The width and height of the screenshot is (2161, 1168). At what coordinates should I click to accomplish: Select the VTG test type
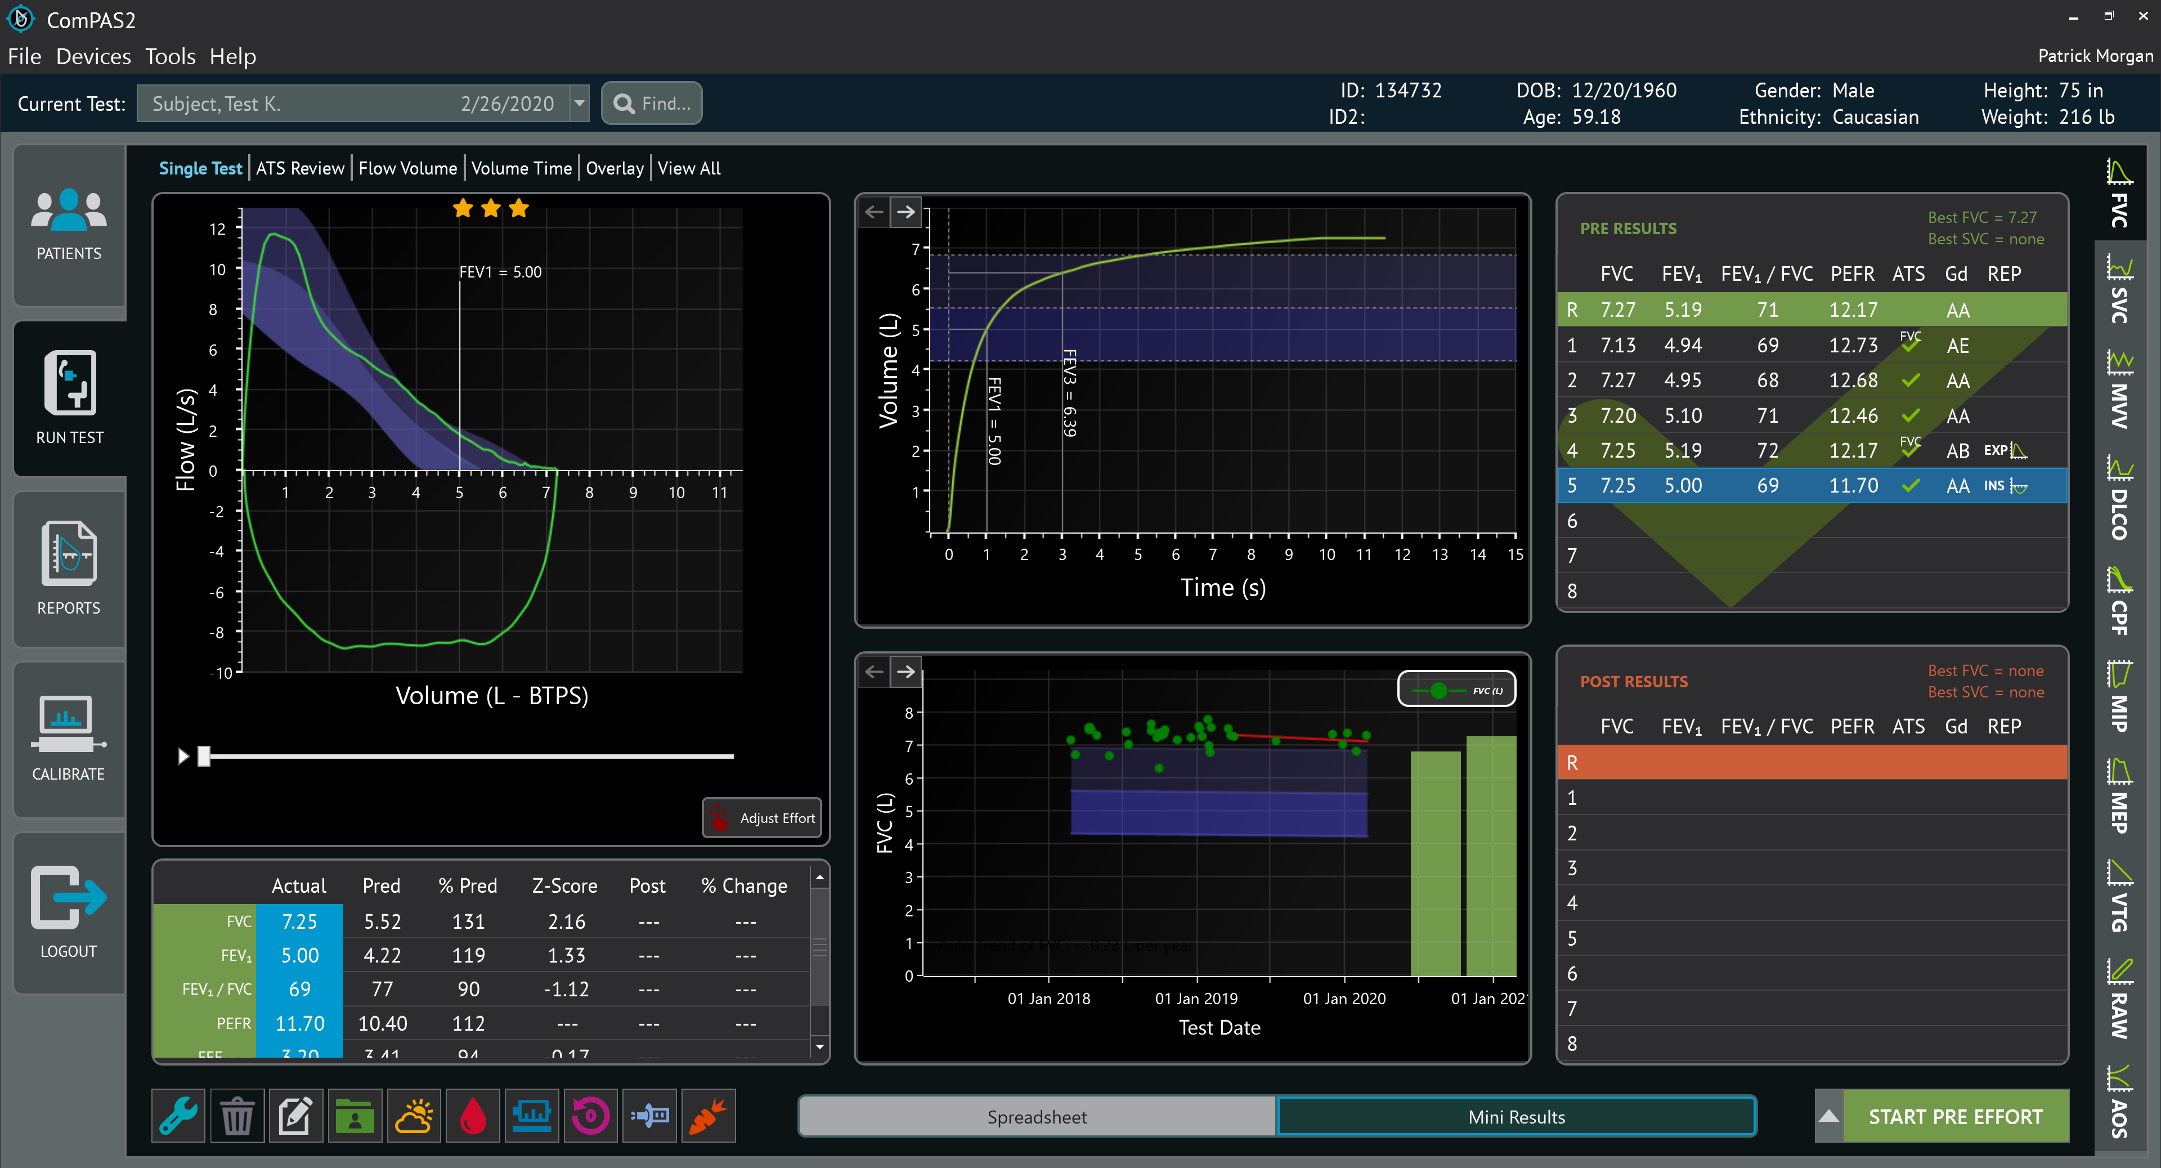tap(2119, 896)
